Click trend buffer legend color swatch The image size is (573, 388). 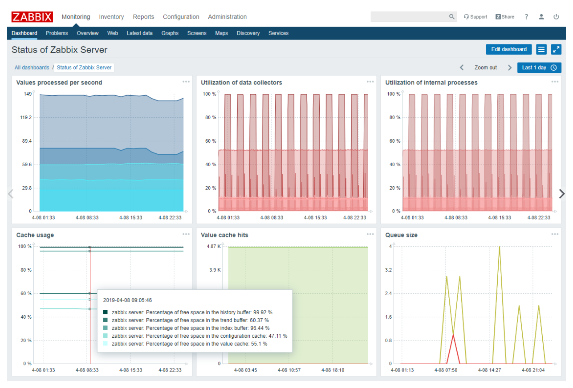click(x=106, y=320)
